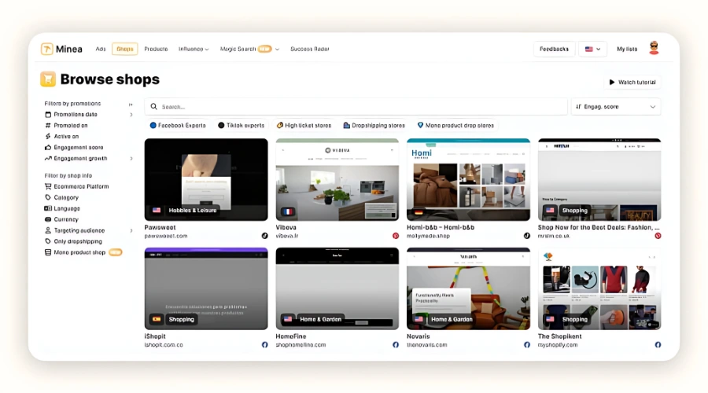Apply the Mono product drop stores chip
The height and width of the screenshot is (393, 708).
[455, 126]
